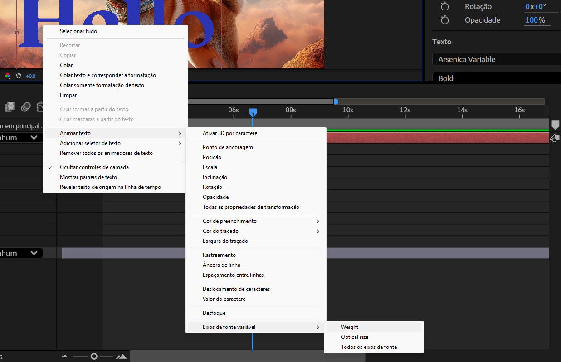
Task: Choose 'Weight' from the variable font submenu
Action: click(x=350, y=327)
